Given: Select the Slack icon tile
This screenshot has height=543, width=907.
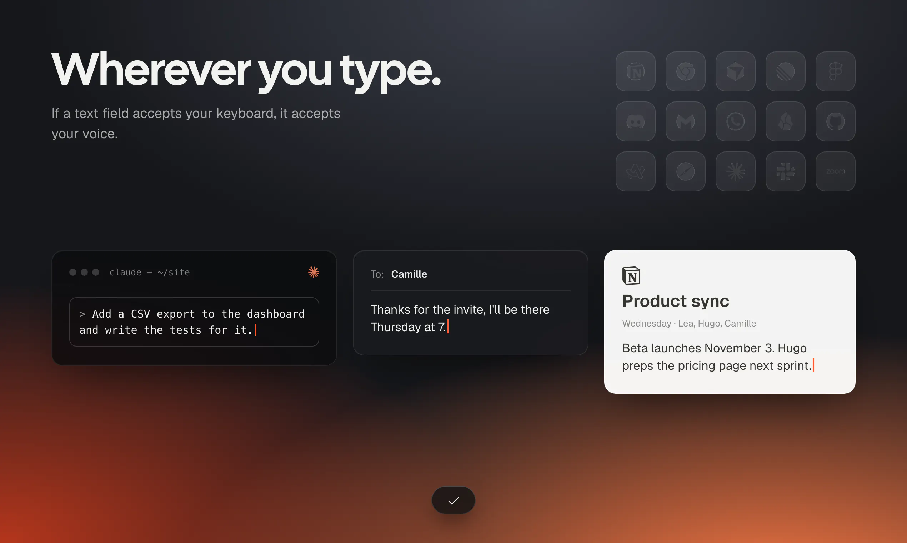Looking at the screenshot, I should pos(785,171).
